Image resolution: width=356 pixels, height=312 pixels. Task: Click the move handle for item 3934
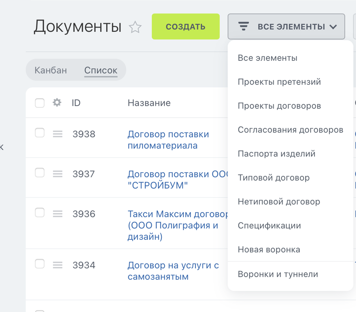click(x=57, y=265)
